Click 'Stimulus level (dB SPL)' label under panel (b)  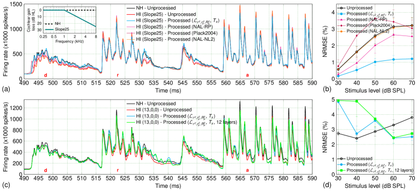[x=375, y=90]
